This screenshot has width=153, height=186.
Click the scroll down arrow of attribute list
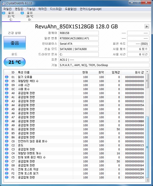coord(147,180)
